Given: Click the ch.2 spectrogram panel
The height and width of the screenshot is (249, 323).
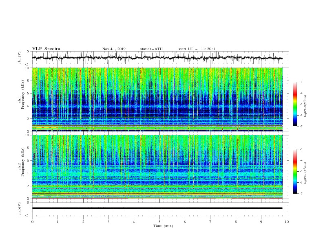Looking at the screenshot, I should [x=157, y=167].
